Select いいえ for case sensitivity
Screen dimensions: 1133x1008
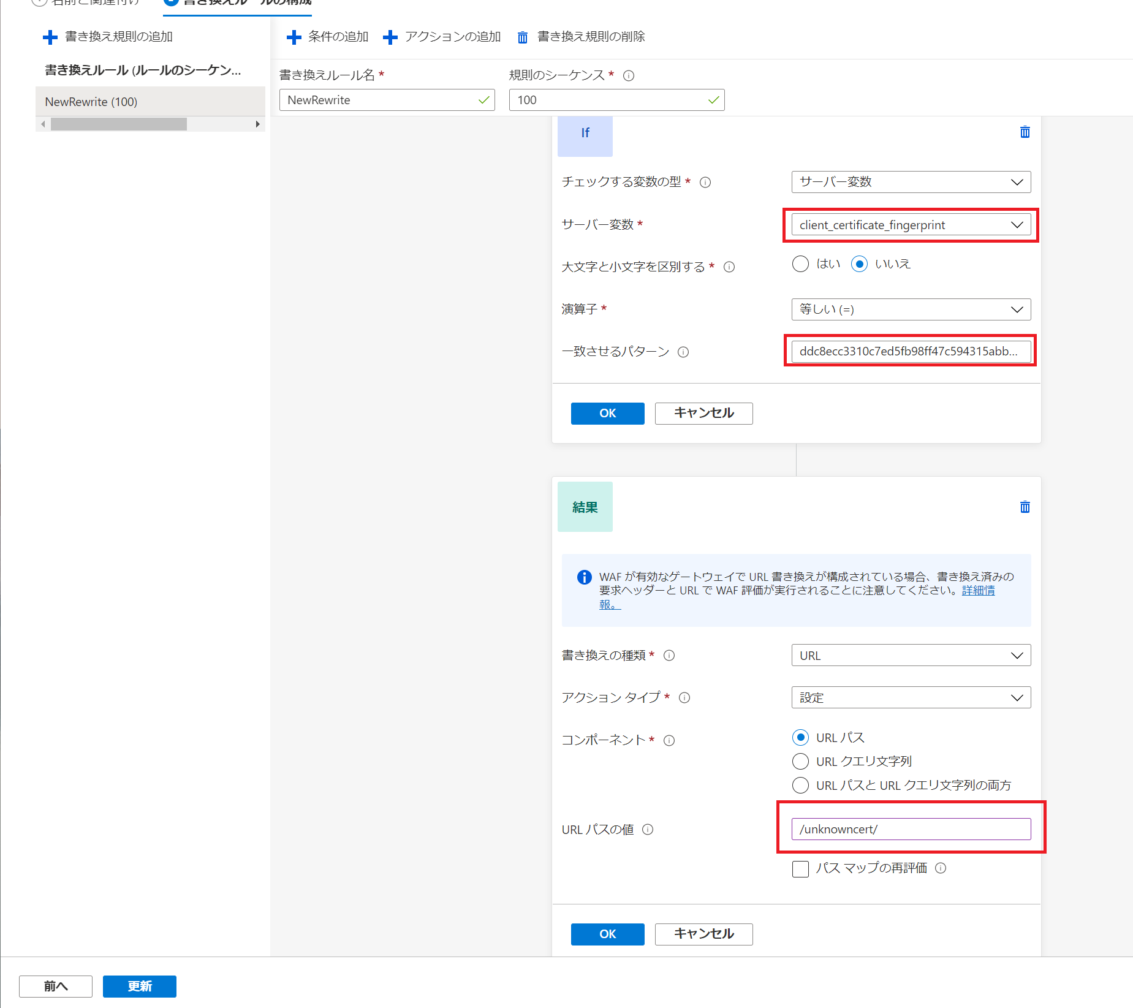coord(859,264)
